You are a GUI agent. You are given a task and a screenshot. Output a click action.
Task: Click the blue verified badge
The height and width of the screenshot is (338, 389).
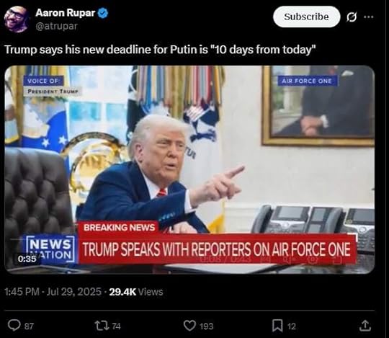click(103, 13)
